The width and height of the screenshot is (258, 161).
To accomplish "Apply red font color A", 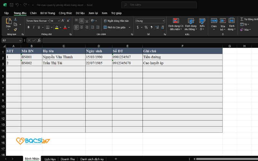I will (65, 27).
